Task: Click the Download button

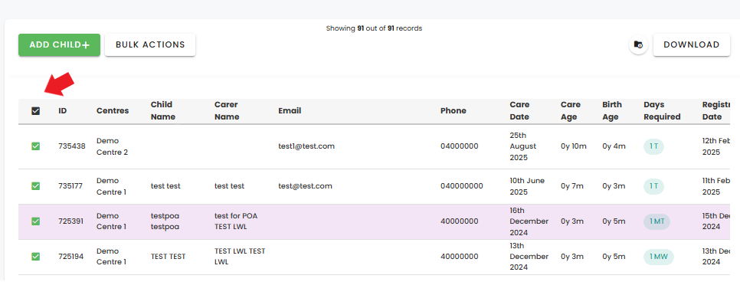Action: coord(692,45)
